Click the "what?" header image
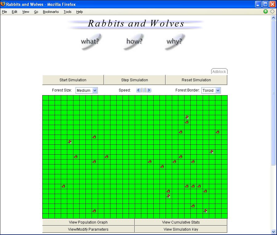This screenshot has height=235, width=277. click(x=90, y=41)
